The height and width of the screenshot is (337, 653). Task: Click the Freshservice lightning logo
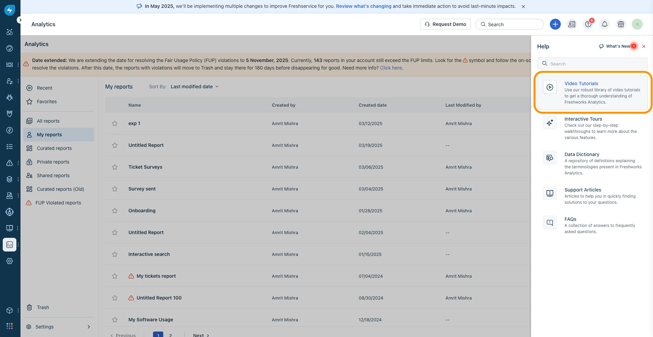[10, 10]
